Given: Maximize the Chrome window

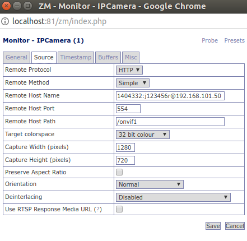Looking at the screenshot, I should (x=27, y=6).
